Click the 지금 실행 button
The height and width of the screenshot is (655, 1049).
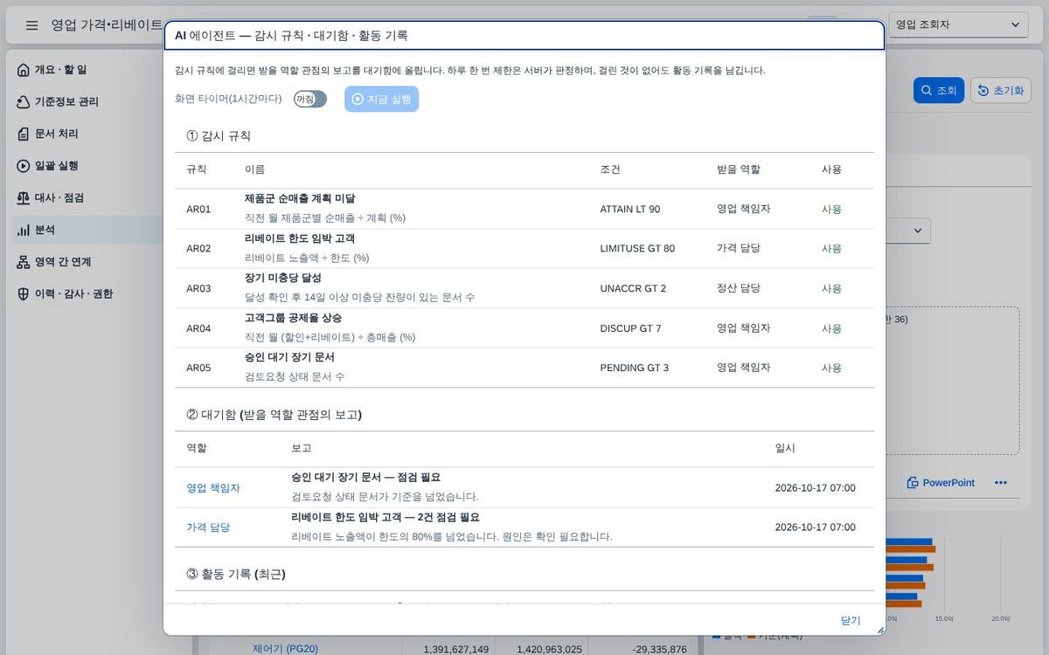click(381, 99)
